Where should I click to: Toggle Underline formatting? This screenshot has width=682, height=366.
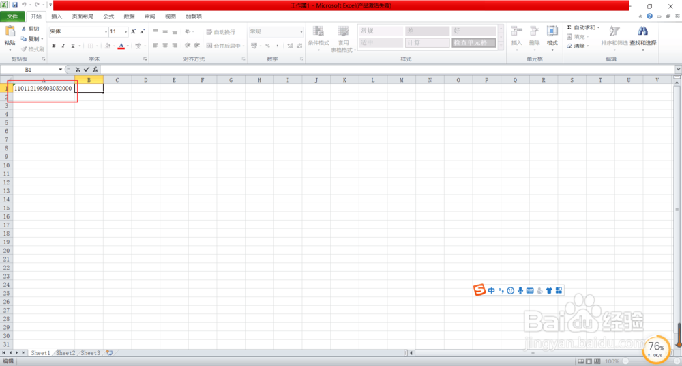pos(73,46)
